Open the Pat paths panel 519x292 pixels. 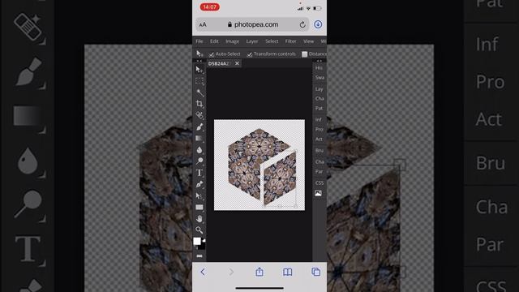click(319, 108)
